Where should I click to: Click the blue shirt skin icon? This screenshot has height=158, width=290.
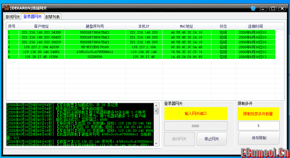(253, 8)
